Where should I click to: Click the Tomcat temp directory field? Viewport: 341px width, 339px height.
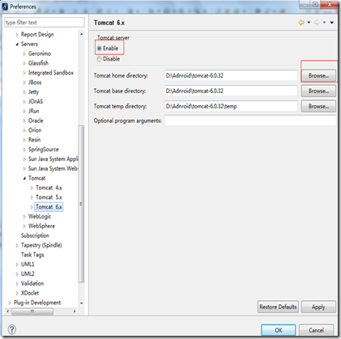(x=231, y=106)
